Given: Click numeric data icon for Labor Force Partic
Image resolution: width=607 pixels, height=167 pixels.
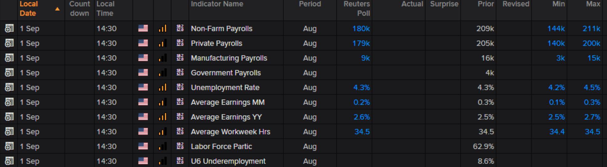Looking at the screenshot, I should pyautogui.click(x=180, y=146).
